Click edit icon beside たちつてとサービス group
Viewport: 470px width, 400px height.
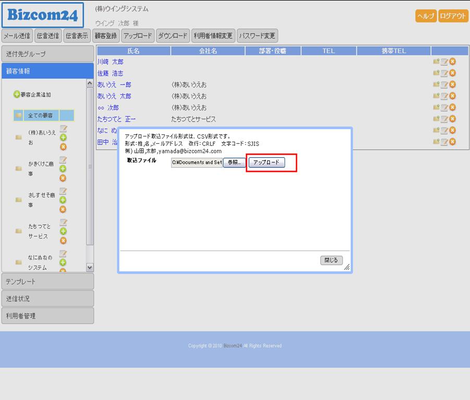tap(63, 222)
